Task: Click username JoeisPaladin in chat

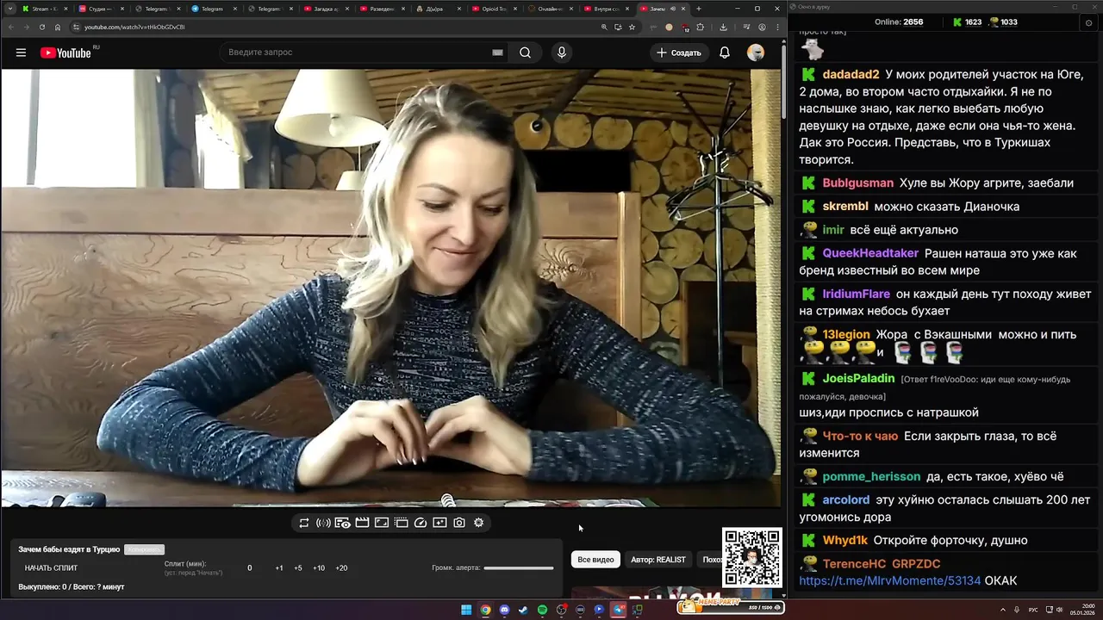Action: (858, 379)
